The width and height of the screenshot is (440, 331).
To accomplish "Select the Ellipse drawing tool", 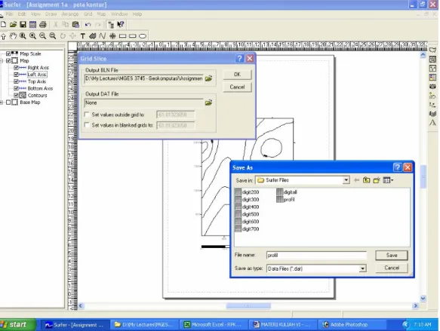I will (x=143, y=36).
